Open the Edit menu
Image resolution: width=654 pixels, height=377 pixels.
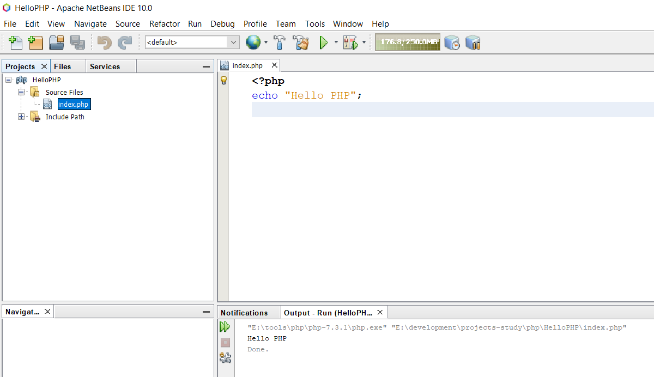(x=32, y=23)
